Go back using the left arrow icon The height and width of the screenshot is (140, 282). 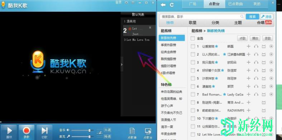point(163,5)
